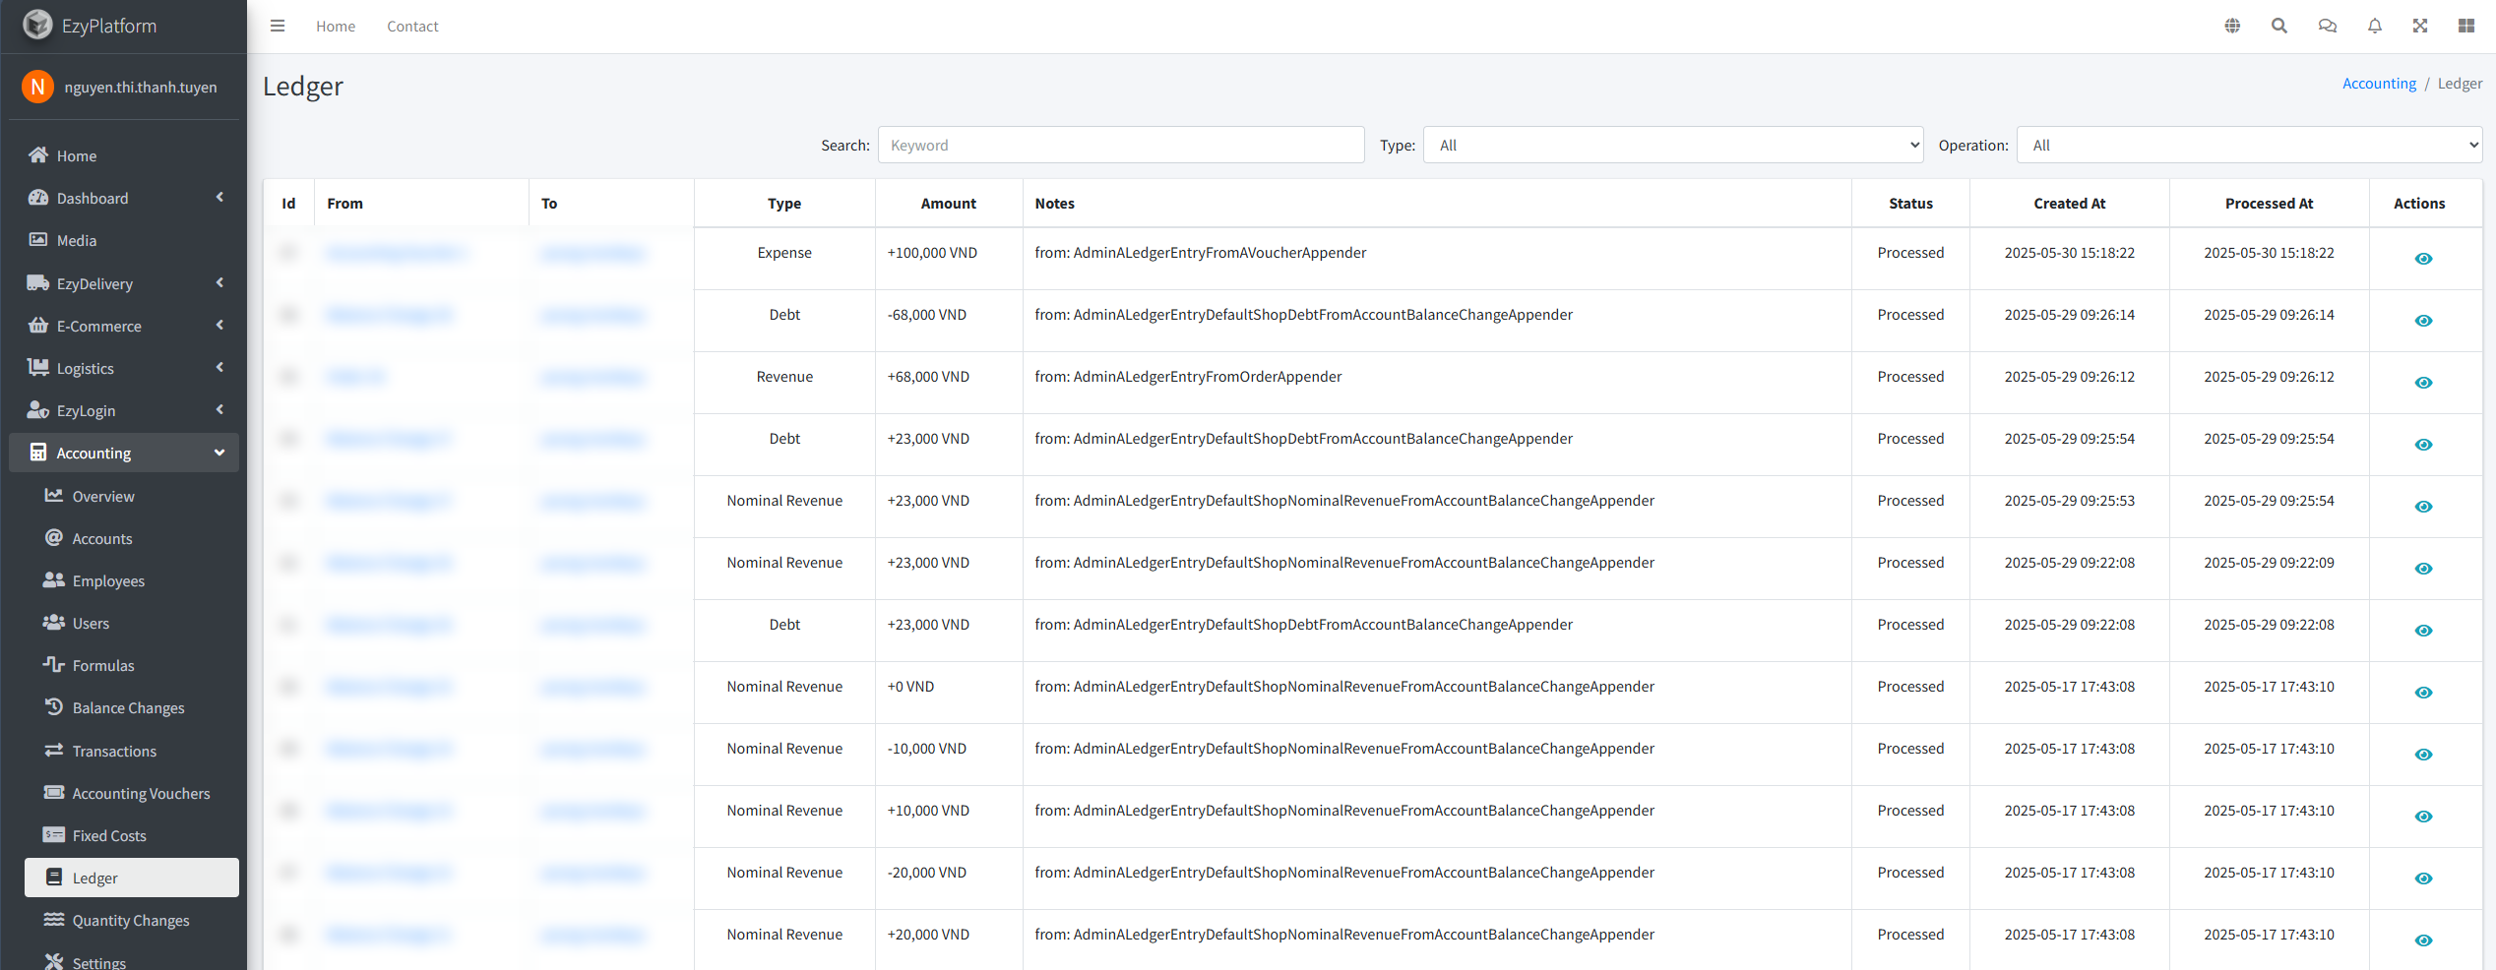
Task: Click the Status column header
Action: (x=1910, y=204)
